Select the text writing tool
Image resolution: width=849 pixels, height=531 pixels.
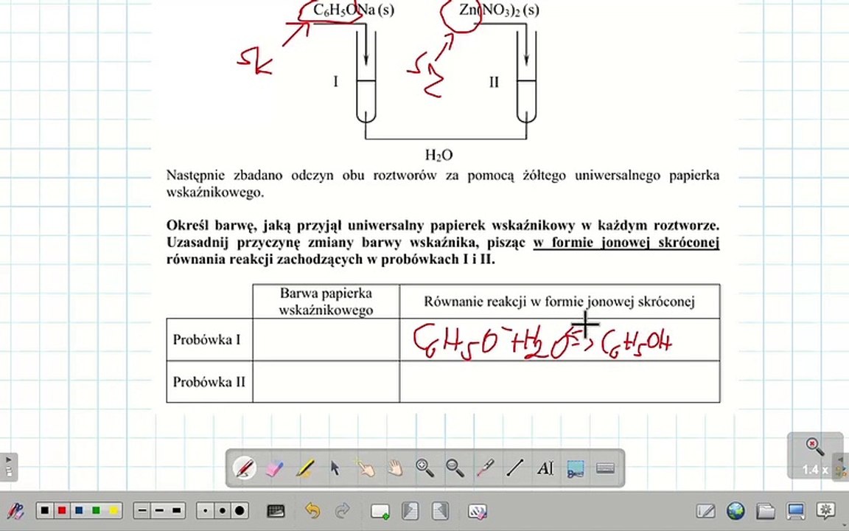545,468
